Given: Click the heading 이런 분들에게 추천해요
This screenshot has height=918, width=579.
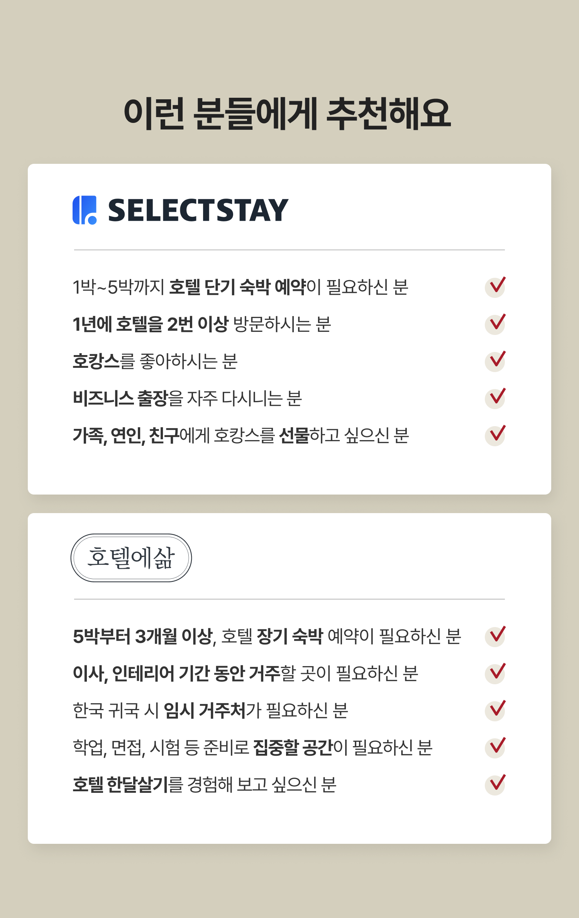Looking at the screenshot, I should 287,113.
